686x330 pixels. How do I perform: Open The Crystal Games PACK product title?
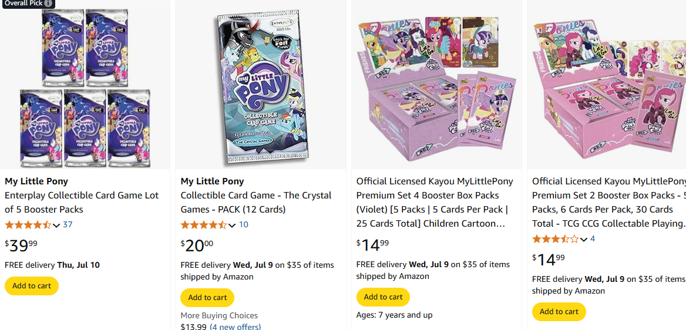coord(256,202)
